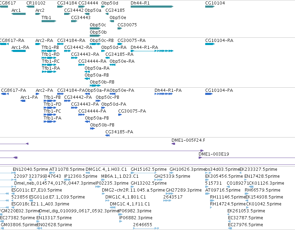Viewport: 295px width, 230px height.
Task: Select the Obp50b-RB transcript label
Action: [102, 82]
